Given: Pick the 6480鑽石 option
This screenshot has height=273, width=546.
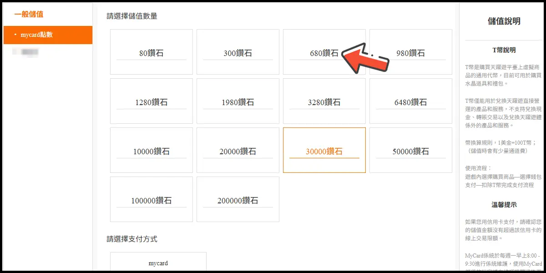Looking at the screenshot, I should [x=410, y=101].
